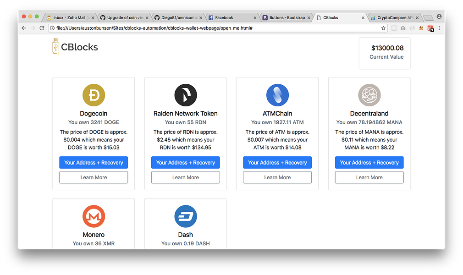Open Raiden Your Address + Recovery
Image resolution: width=463 pixels, height=275 pixels.
pos(186,162)
